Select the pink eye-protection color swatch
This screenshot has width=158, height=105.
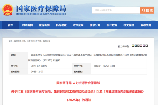pyautogui.click(x=141, y=46)
